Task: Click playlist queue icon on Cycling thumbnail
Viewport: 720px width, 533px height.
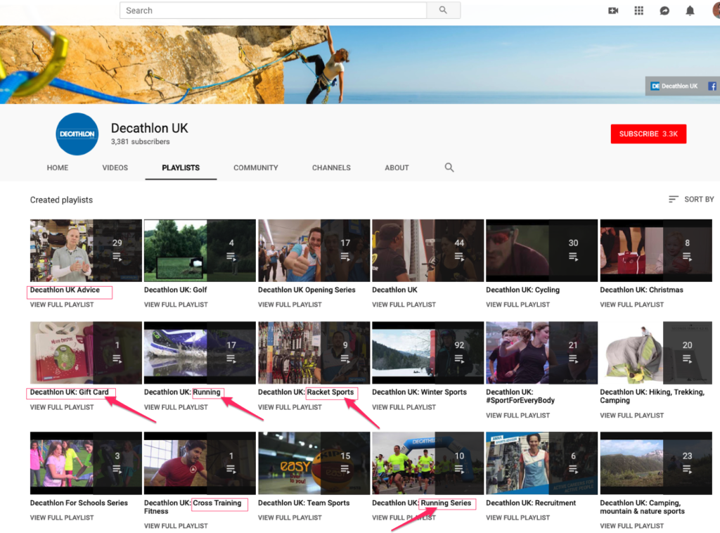Action: coord(573,256)
